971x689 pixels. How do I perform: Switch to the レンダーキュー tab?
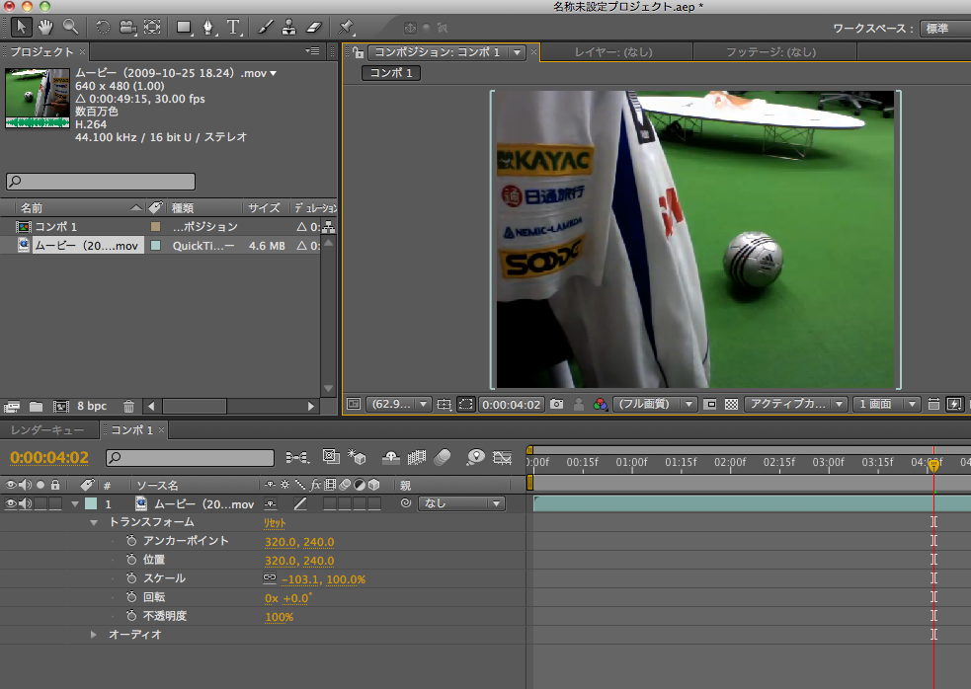pyautogui.click(x=47, y=429)
